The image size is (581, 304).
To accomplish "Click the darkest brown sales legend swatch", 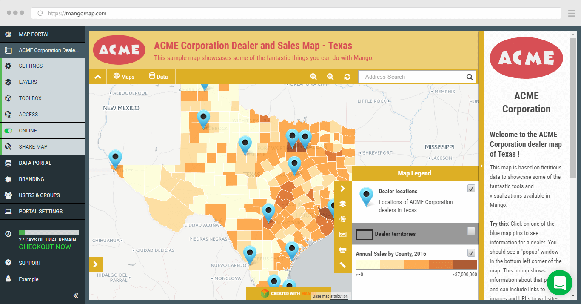I will point(465,264).
